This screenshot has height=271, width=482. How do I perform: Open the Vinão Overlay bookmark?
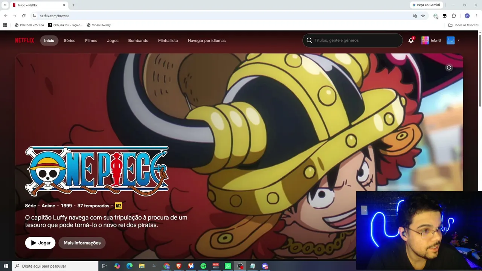(99, 25)
